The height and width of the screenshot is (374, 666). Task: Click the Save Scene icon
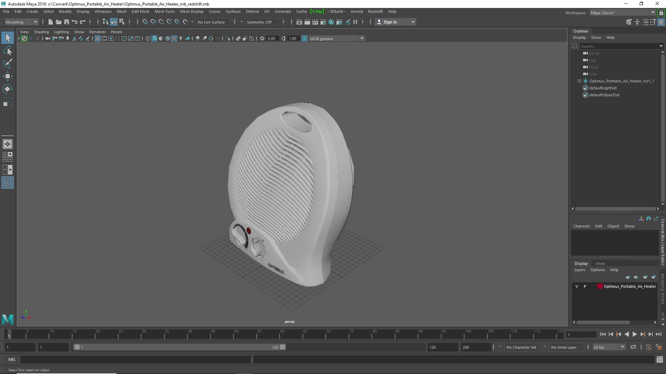click(67, 22)
